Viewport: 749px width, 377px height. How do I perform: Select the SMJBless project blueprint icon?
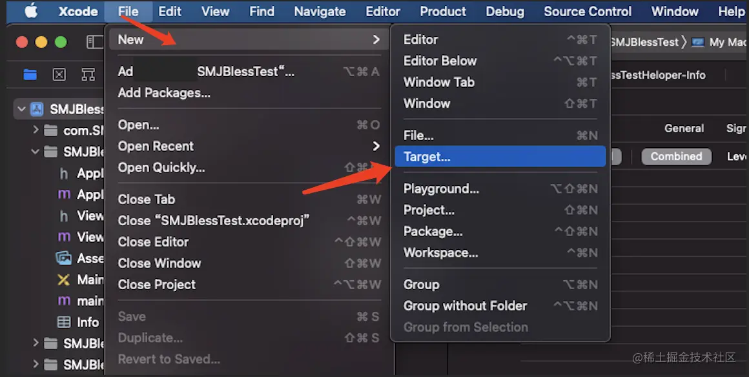pos(37,109)
